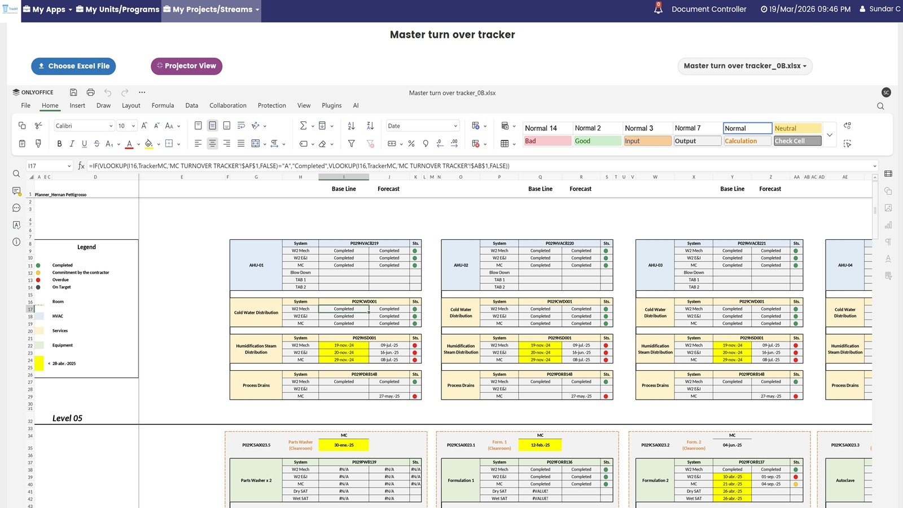The height and width of the screenshot is (508, 903).
Task: Toggle Italic formatting
Action: [72, 144]
